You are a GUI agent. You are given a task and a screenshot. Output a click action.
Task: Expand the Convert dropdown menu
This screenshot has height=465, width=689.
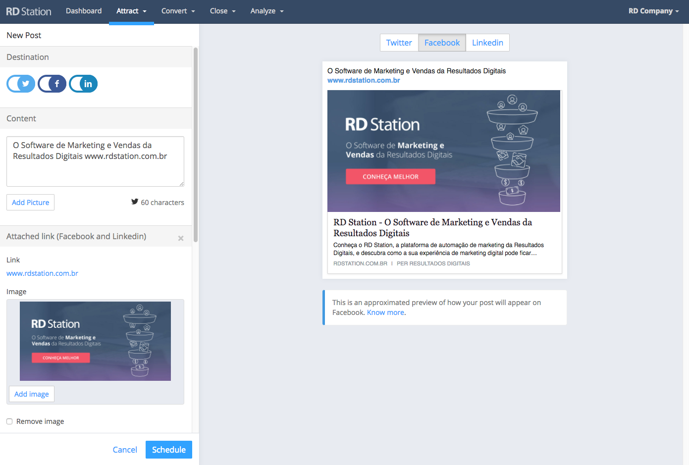click(x=178, y=11)
